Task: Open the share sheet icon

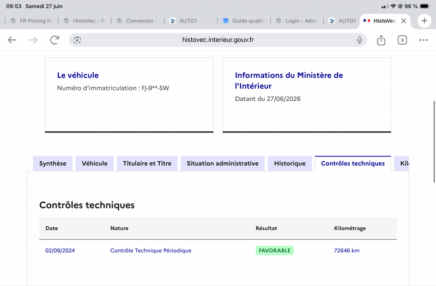Action: (x=381, y=40)
